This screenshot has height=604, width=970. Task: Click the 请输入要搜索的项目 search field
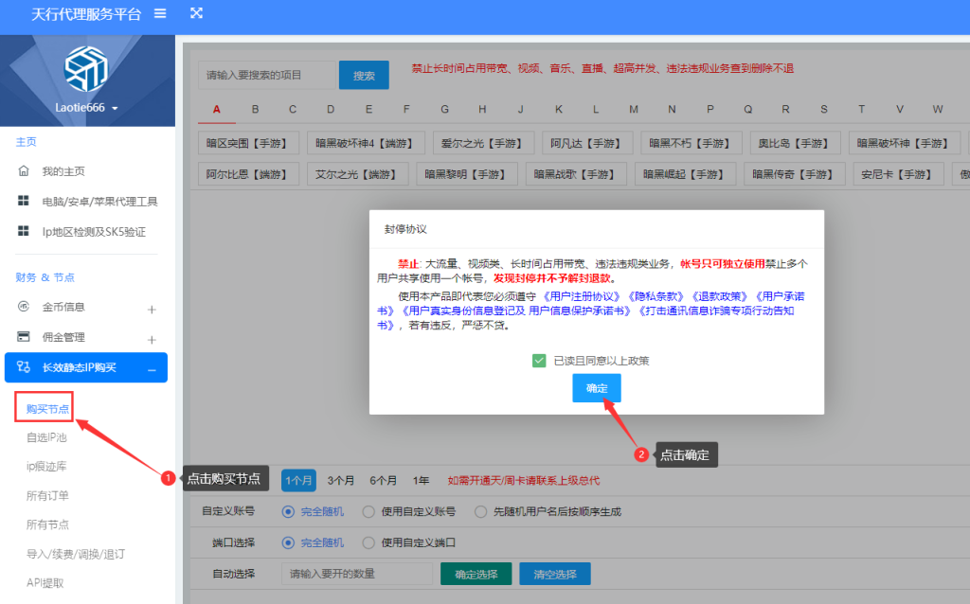tap(267, 75)
